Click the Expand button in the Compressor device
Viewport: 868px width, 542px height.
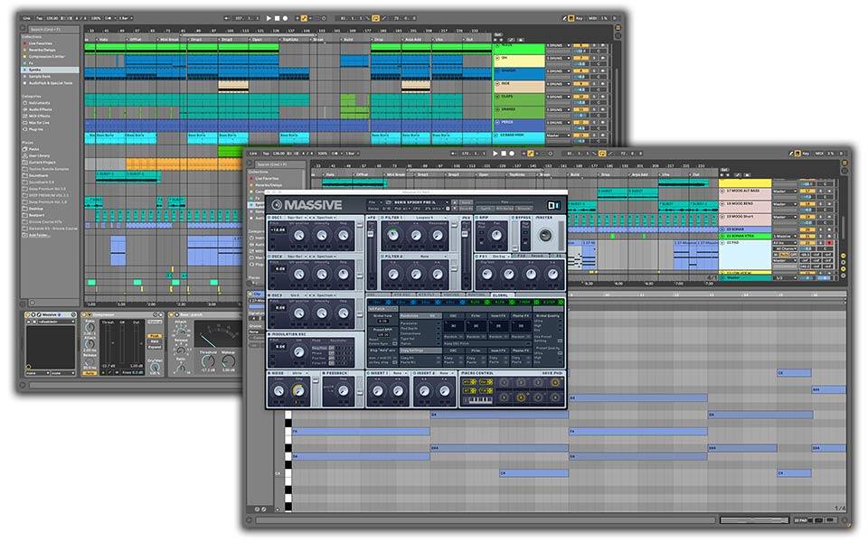pos(155,347)
